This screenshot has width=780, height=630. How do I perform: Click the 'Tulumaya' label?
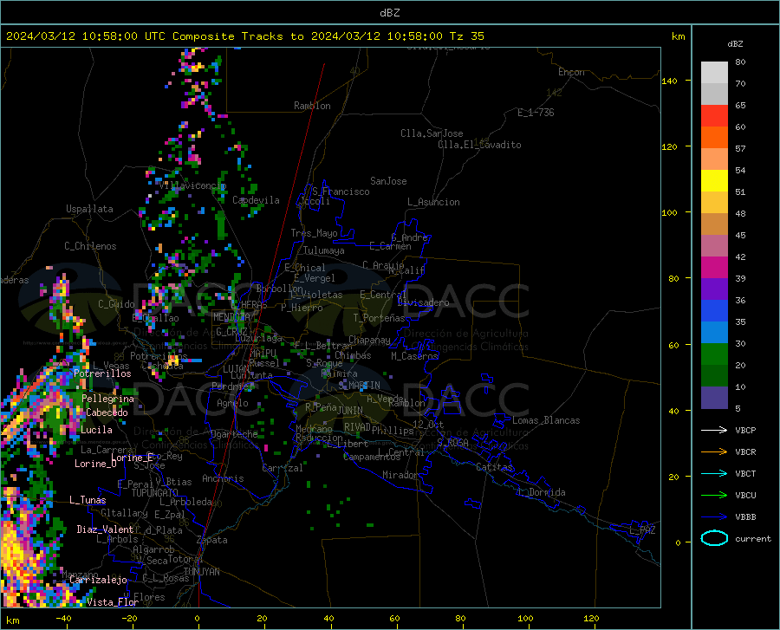[324, 251]
